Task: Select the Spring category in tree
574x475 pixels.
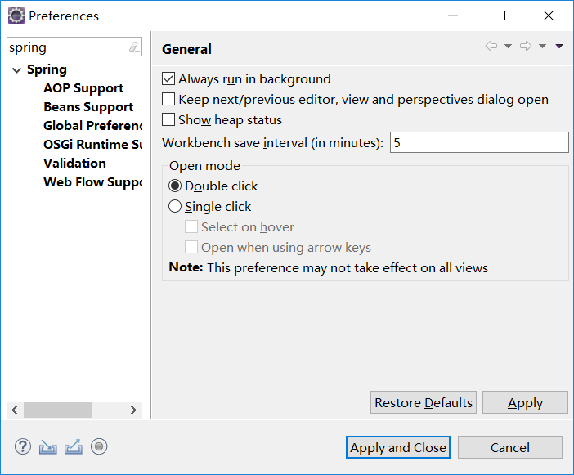Action: click(x=47, y=69)
